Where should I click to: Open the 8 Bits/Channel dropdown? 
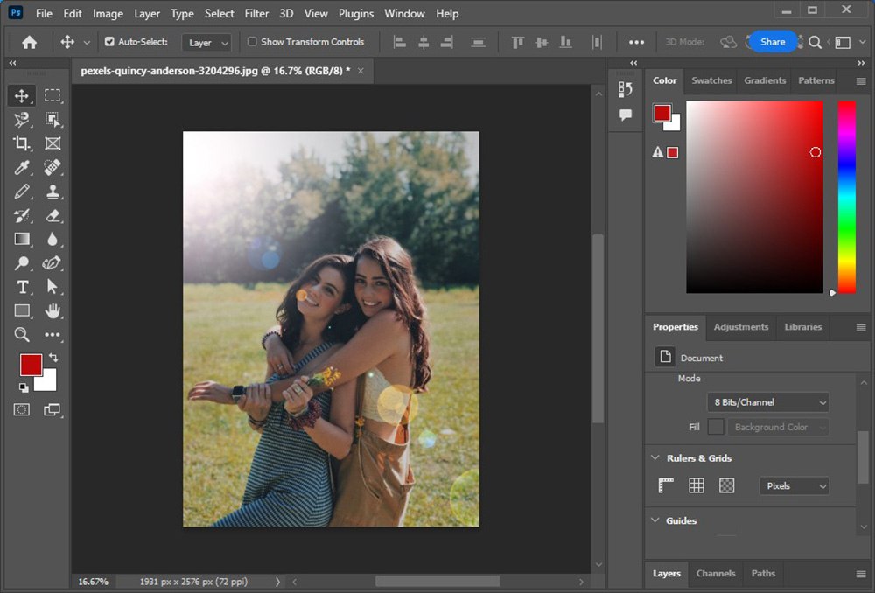click(x=767, y=402)
